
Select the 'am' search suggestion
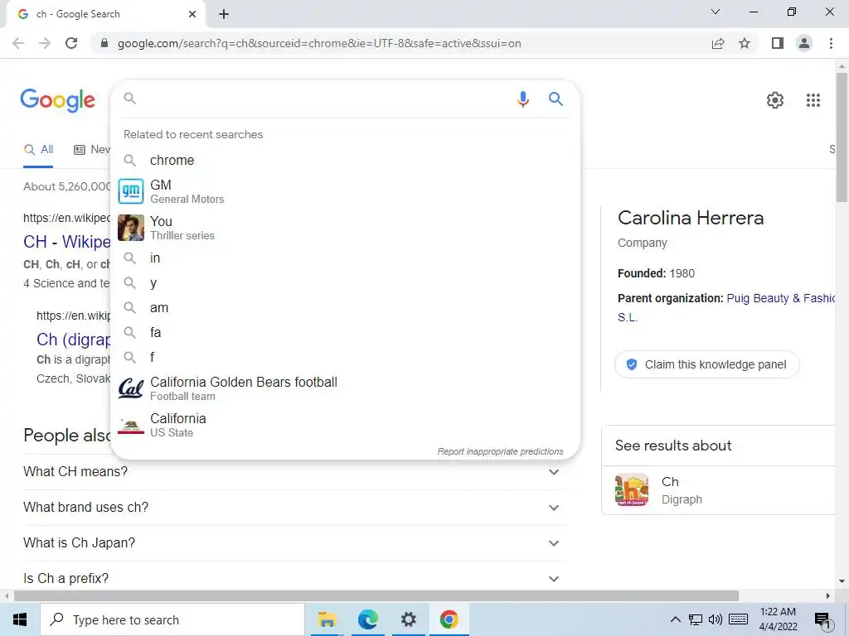345,308
